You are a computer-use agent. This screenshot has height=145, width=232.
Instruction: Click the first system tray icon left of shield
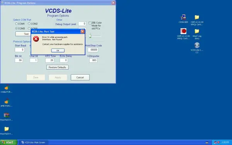click(x=215, y=142)
